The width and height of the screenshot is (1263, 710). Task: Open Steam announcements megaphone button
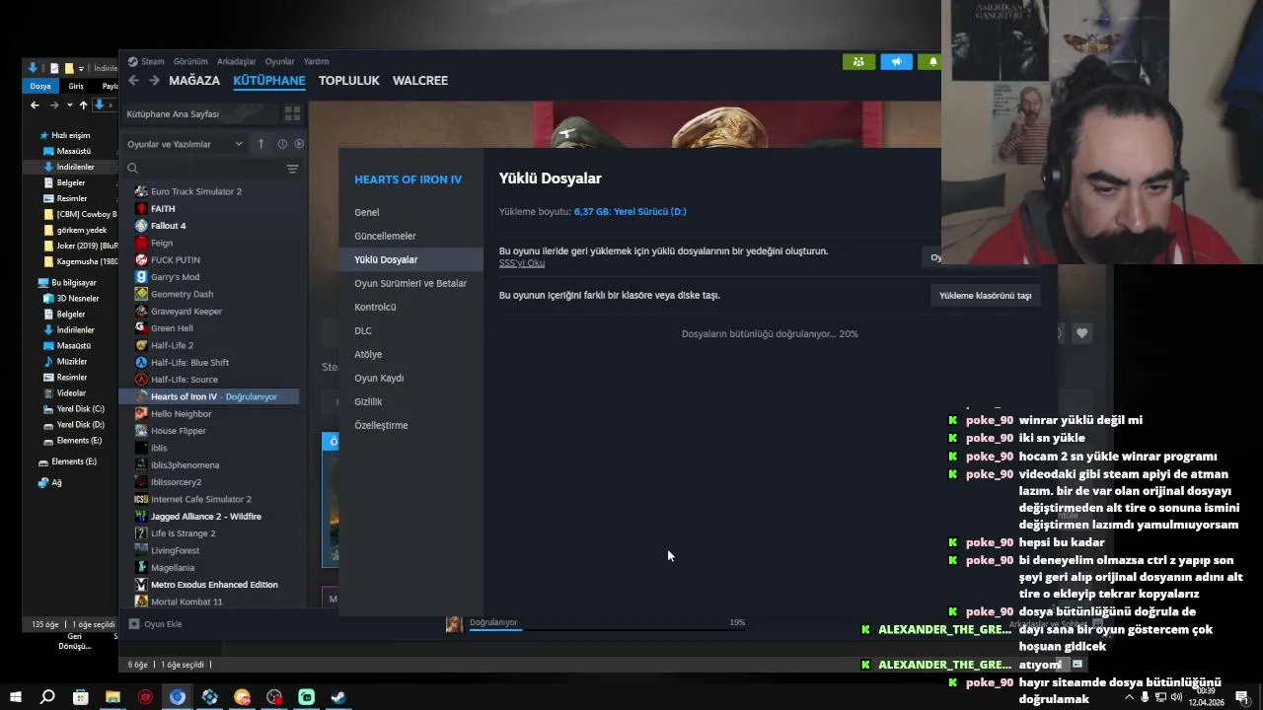896,61
